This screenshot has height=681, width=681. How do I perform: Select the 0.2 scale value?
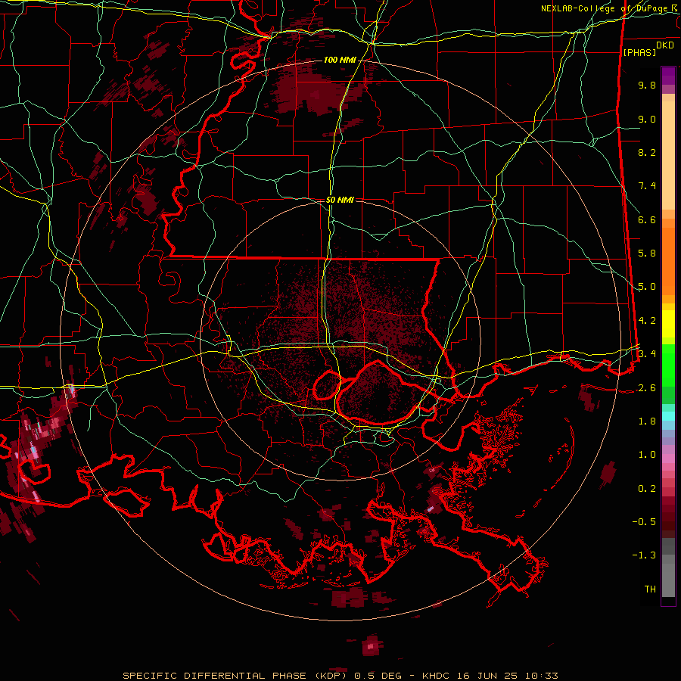pyautogui.click(x=647, y=489)
